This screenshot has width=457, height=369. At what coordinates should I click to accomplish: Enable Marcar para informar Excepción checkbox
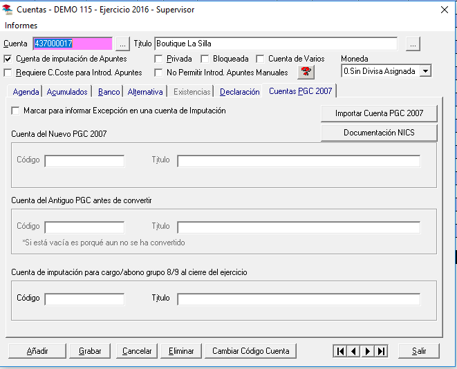(x=16, y=111)
